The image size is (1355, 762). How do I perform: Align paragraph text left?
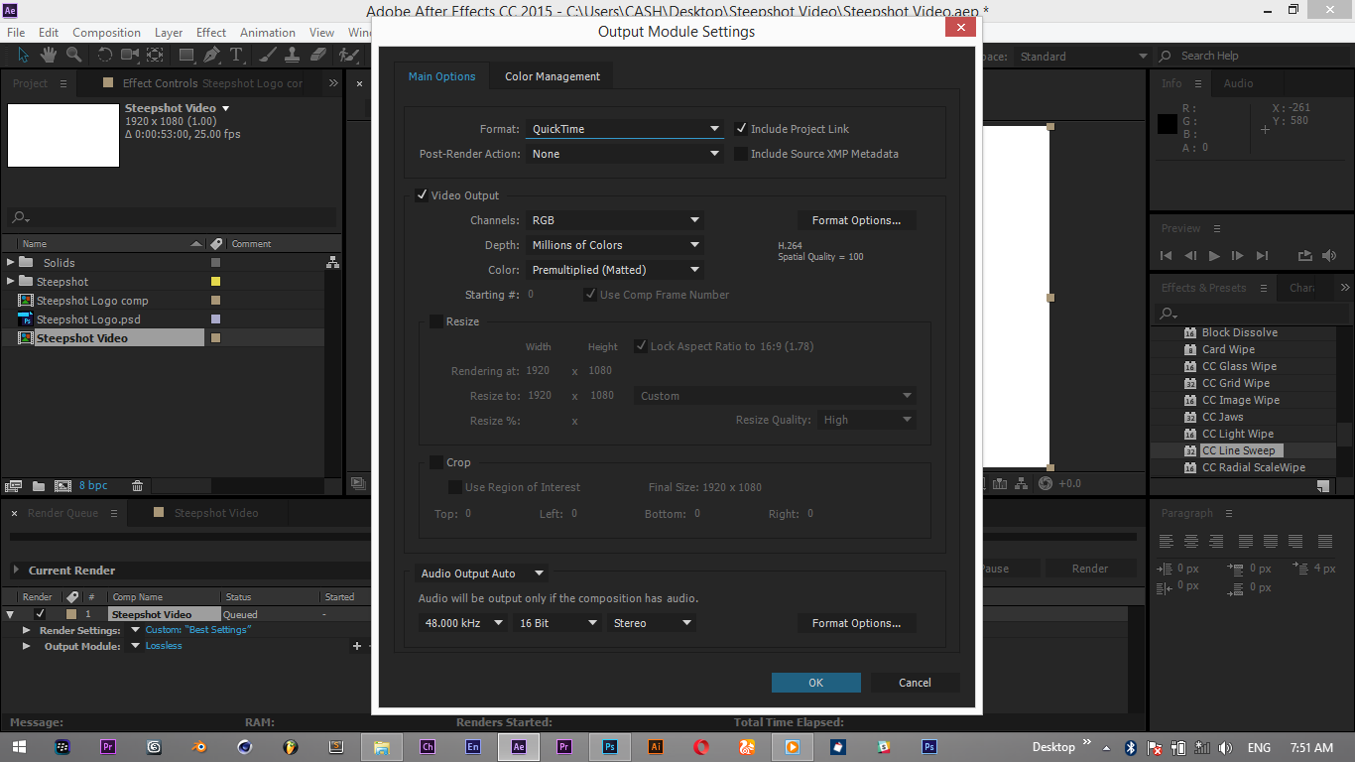1167,542
